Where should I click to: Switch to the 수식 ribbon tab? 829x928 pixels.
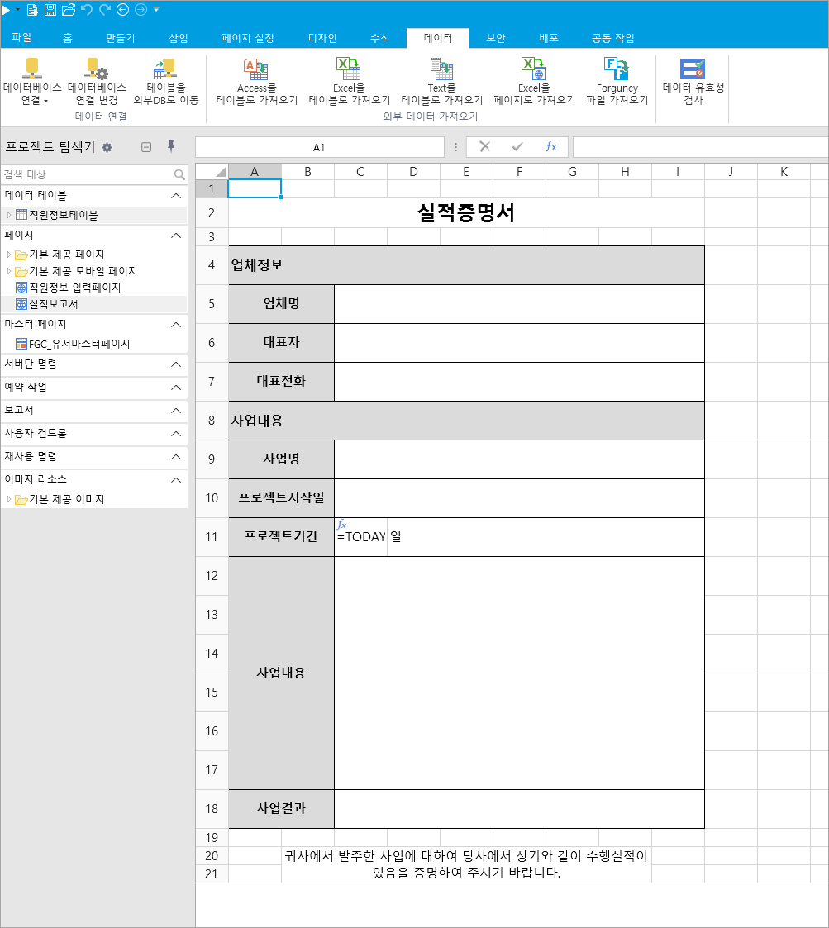[379, 38]
